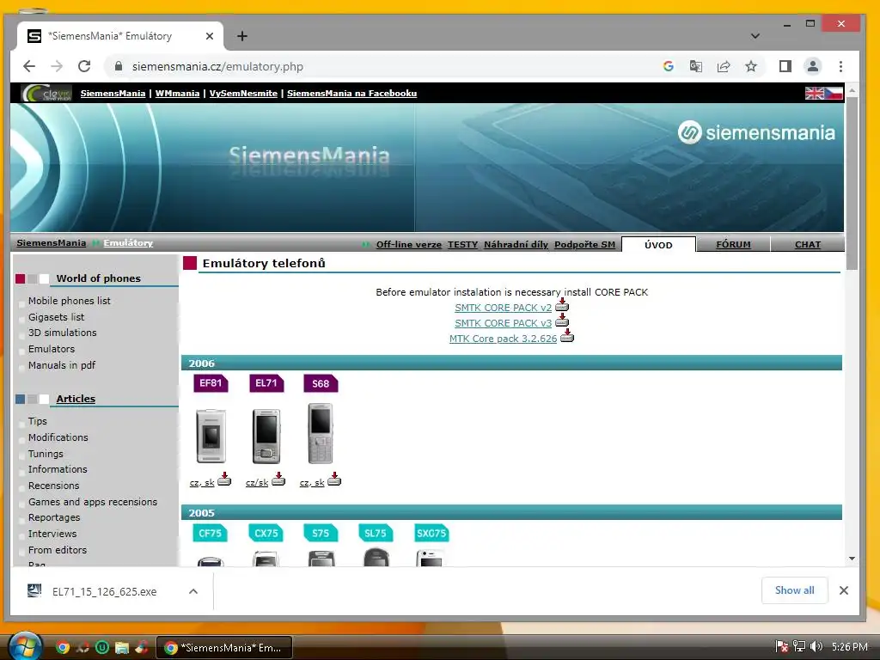Translate this page icon
This screenshot has height=660, width=880.
[696, 66]
